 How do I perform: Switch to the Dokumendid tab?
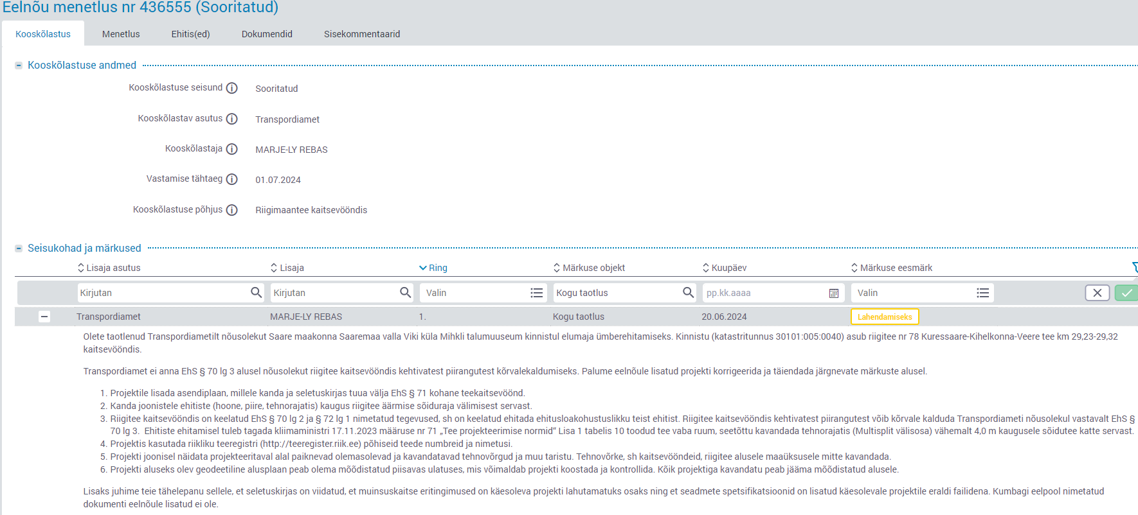[x=267, y=34]
